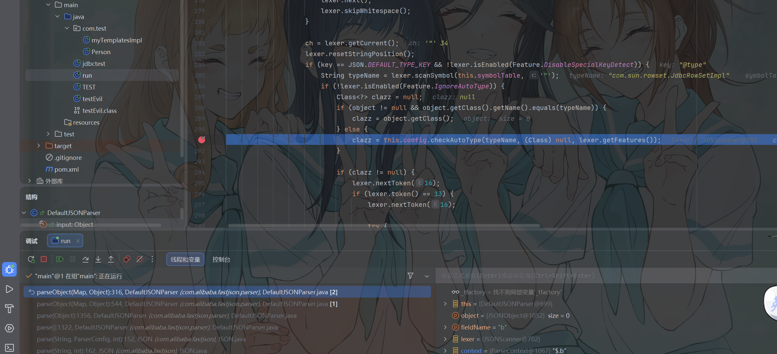Toggle Mute Breakpoints
Screen dimensions: 777x354
140,259
